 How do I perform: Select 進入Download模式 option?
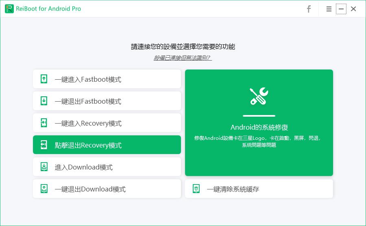(x=107, y=167)
